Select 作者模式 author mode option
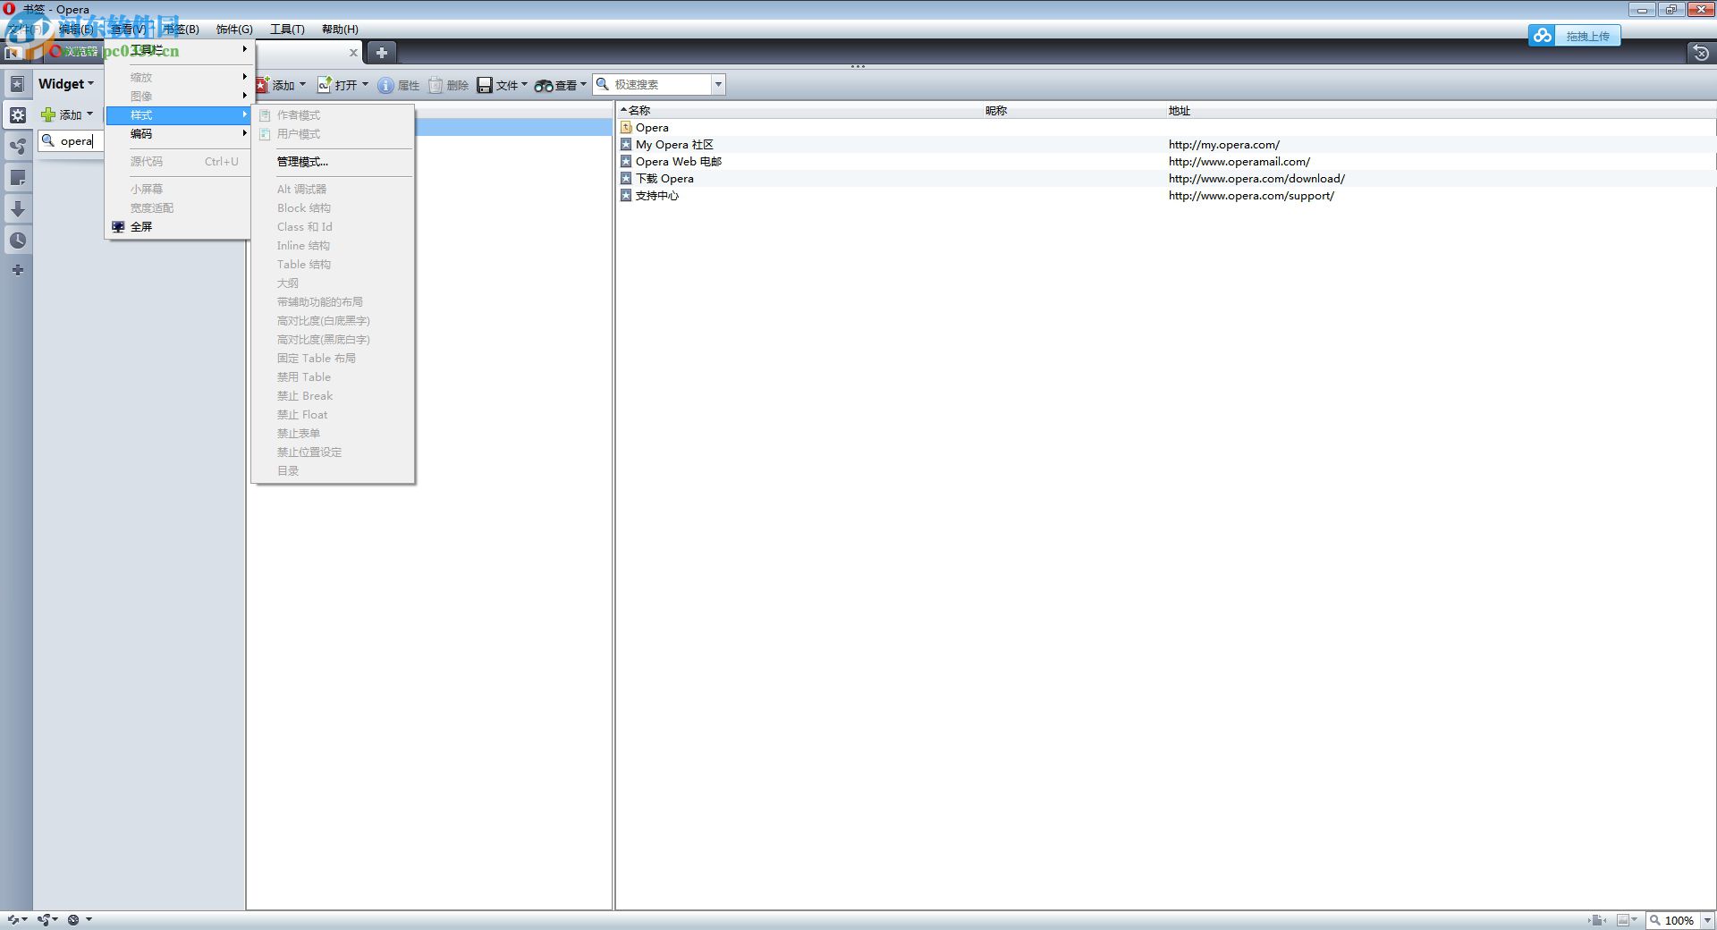Viewport: 1717px width, 930px height. click(333, 115)
